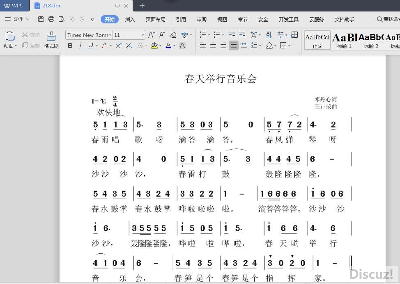Toggle center text alignment

[x=213, y=45]
